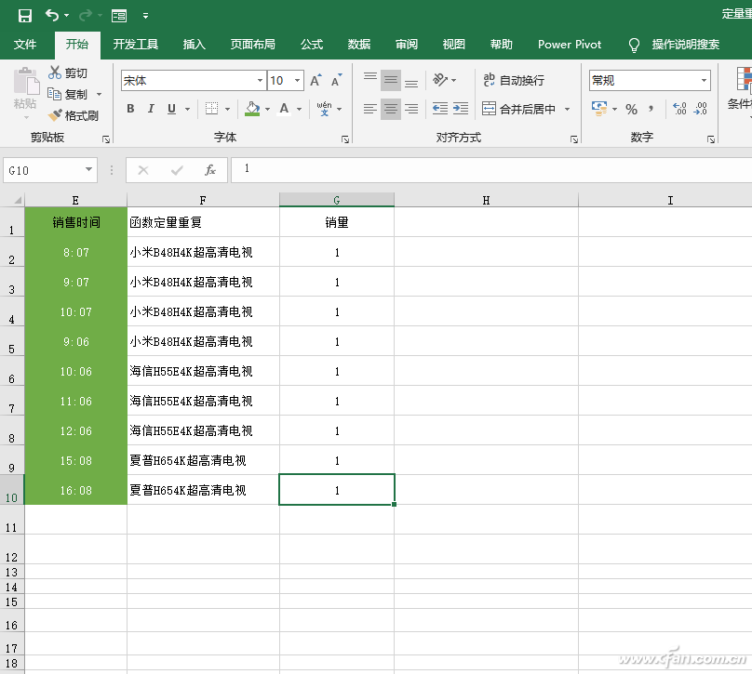752x674 pixels.
Task: Click the Insert Function fx icon
Action: point(209,170)
